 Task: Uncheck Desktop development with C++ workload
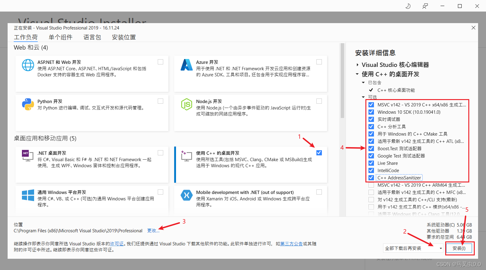(x=319, y=153)
